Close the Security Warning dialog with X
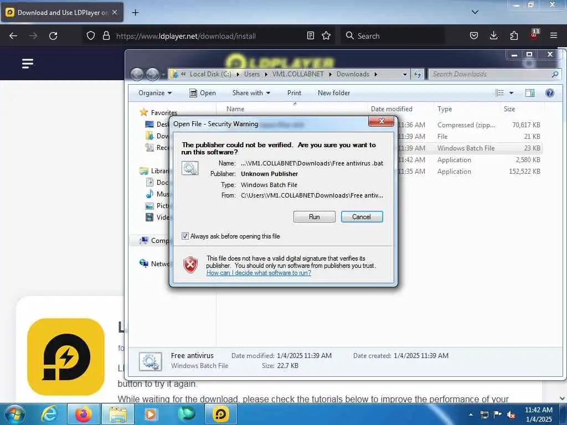Viewport: 567px width, 425px height. (x=381, y=121)
